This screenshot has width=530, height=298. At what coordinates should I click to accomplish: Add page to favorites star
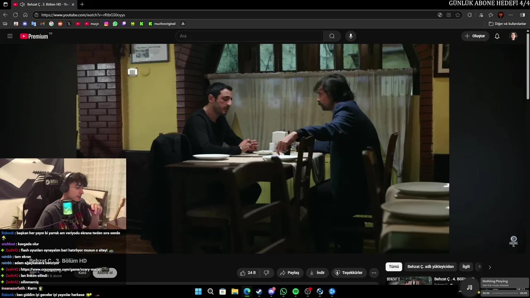[x=458, y=15]
